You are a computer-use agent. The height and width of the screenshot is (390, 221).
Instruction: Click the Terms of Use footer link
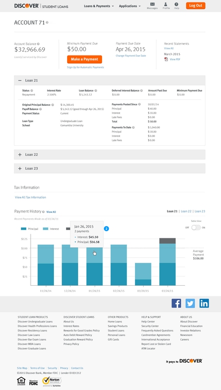[x=37, y=368]
